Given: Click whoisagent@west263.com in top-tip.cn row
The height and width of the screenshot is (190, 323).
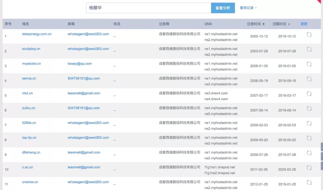Looking at the screenshot, I should [88, 138].
